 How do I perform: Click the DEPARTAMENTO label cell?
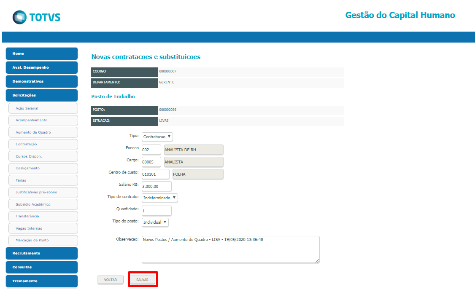coord(124,83)
